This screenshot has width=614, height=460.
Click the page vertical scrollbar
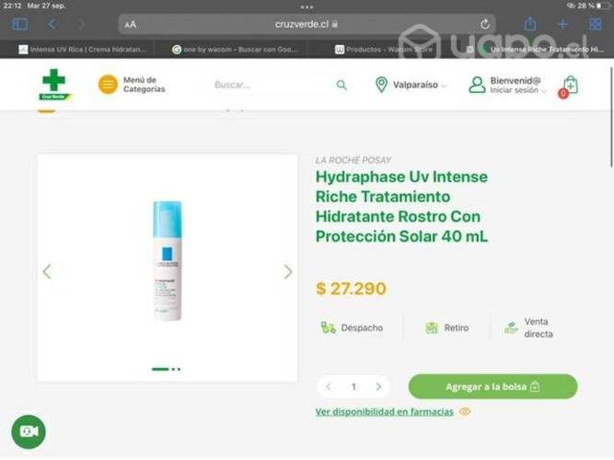(611, 118)
